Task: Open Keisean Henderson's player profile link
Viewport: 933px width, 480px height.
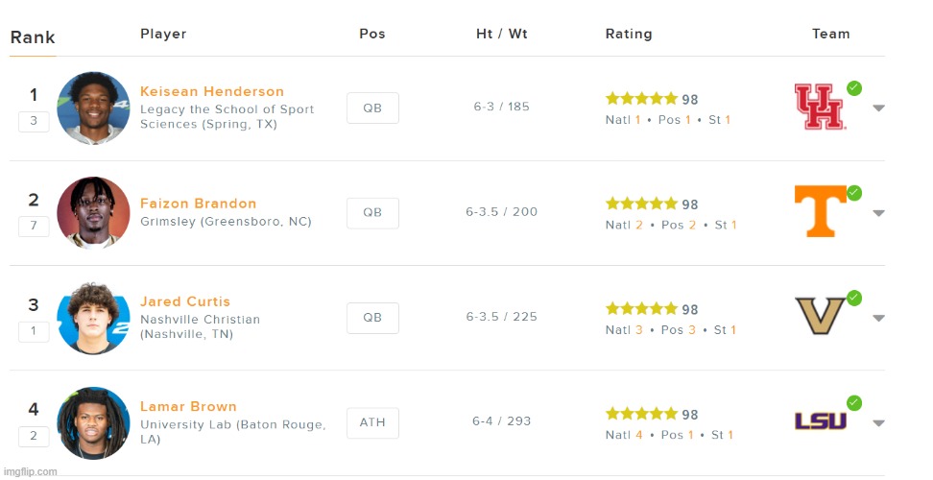Action: pos(212,91)
